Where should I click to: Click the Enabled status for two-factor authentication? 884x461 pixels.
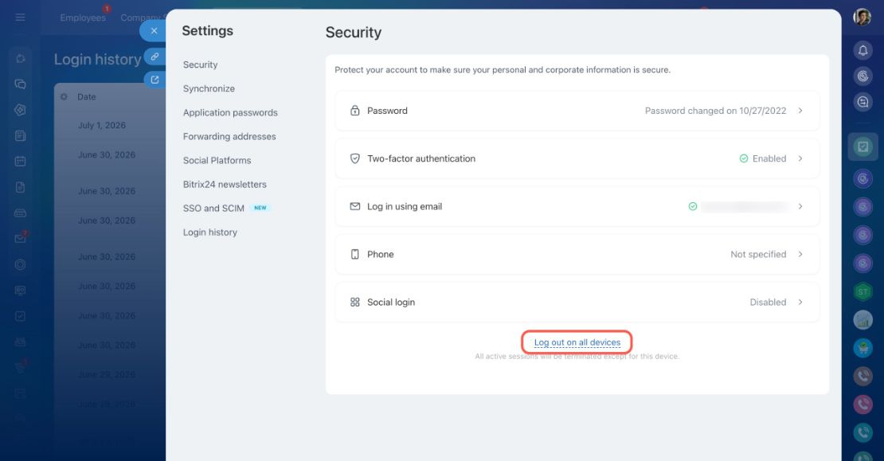click(x=769, y=158)
